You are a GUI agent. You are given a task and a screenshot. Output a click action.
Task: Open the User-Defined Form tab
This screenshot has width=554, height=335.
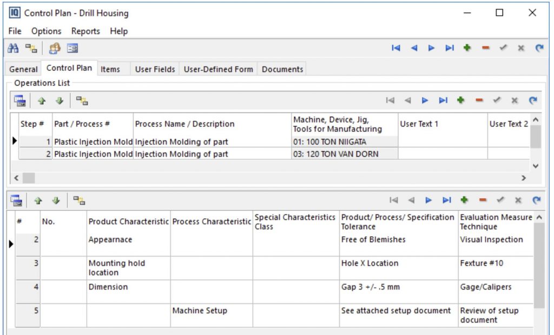coord(218,69)
